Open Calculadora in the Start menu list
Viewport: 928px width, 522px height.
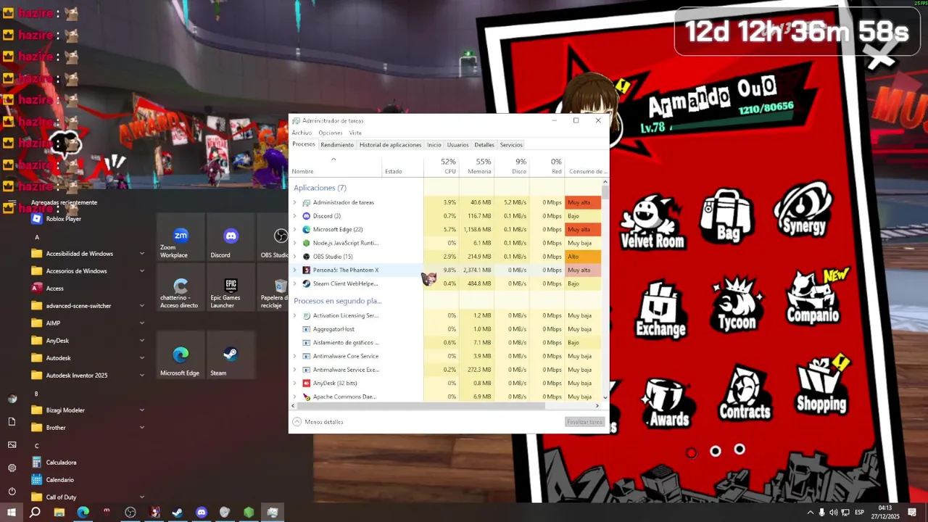pyautogui.click(x=61, y=463)
